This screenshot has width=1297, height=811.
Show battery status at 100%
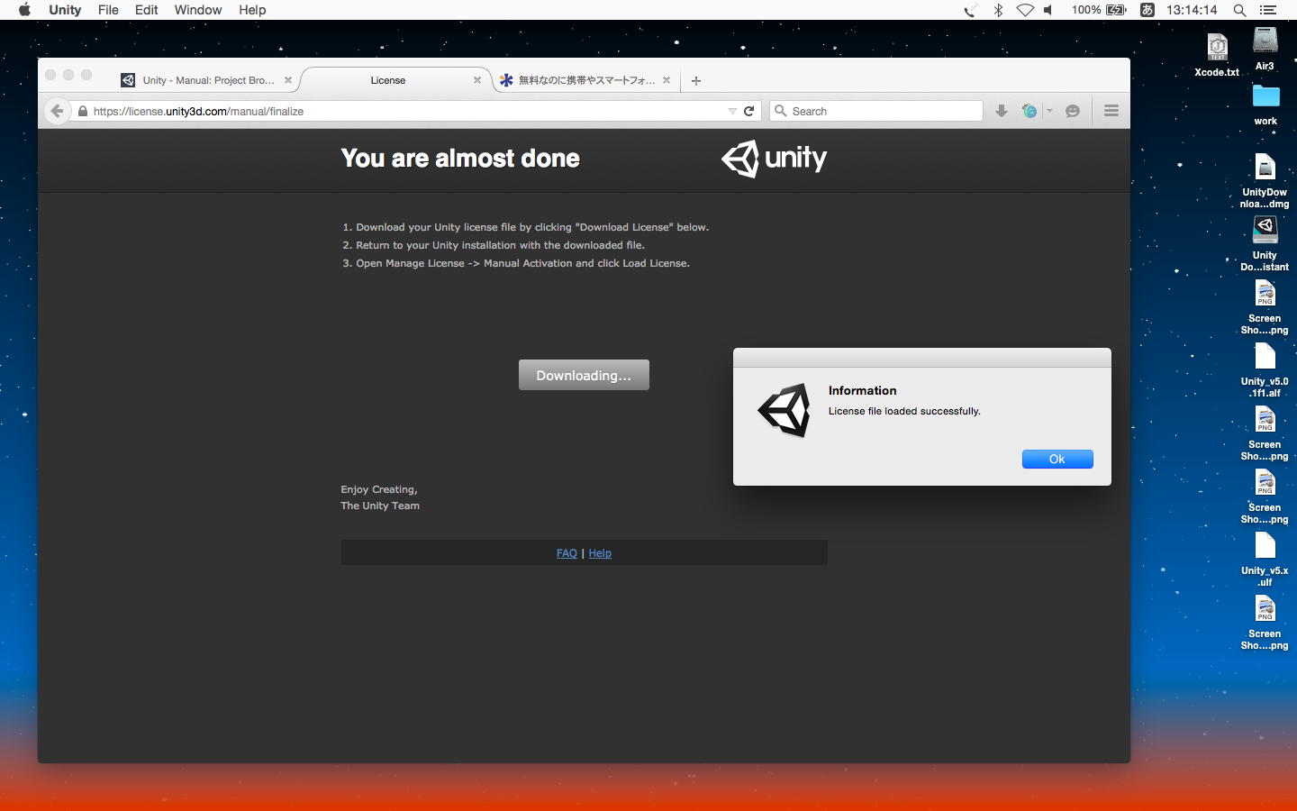tap(1099, 10)
